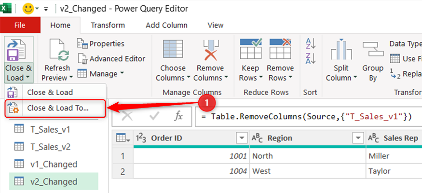
Task: Select the v2_Changed query
Action: point(54,181)
